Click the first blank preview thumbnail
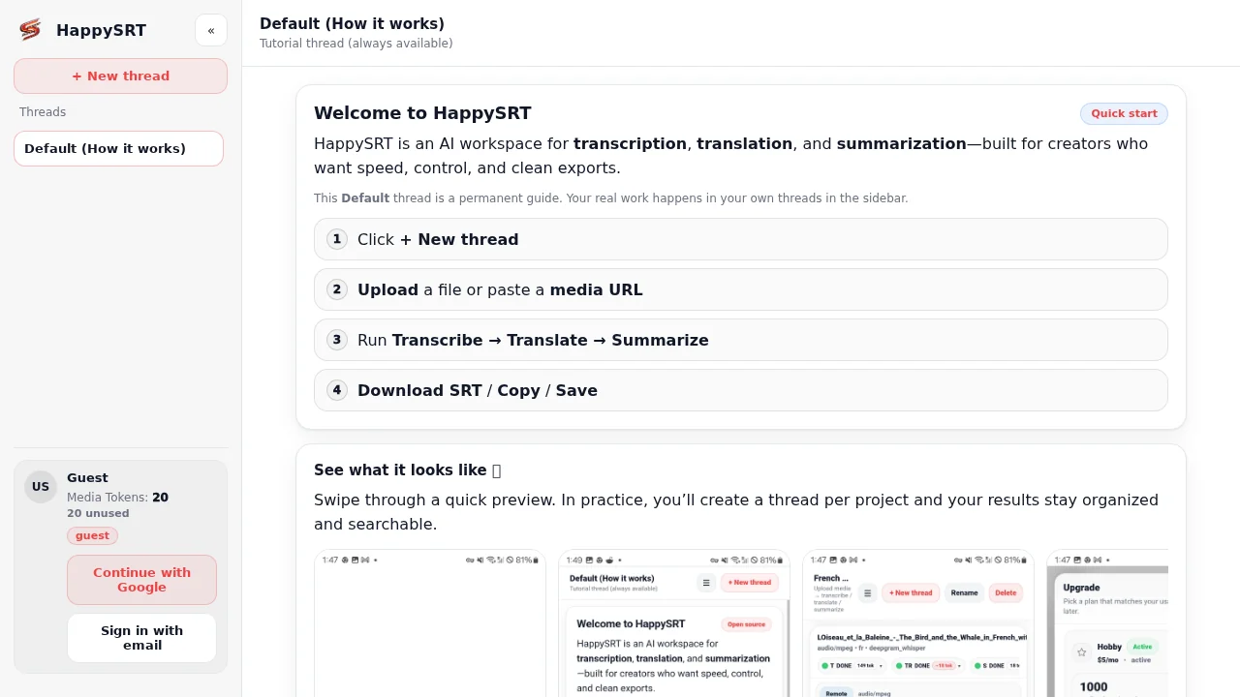Image resolution: width=1240 pixels, height=697 pixels. click(x=429, y=624)
